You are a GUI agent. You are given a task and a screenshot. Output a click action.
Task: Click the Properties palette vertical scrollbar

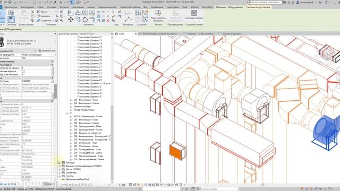55,91
